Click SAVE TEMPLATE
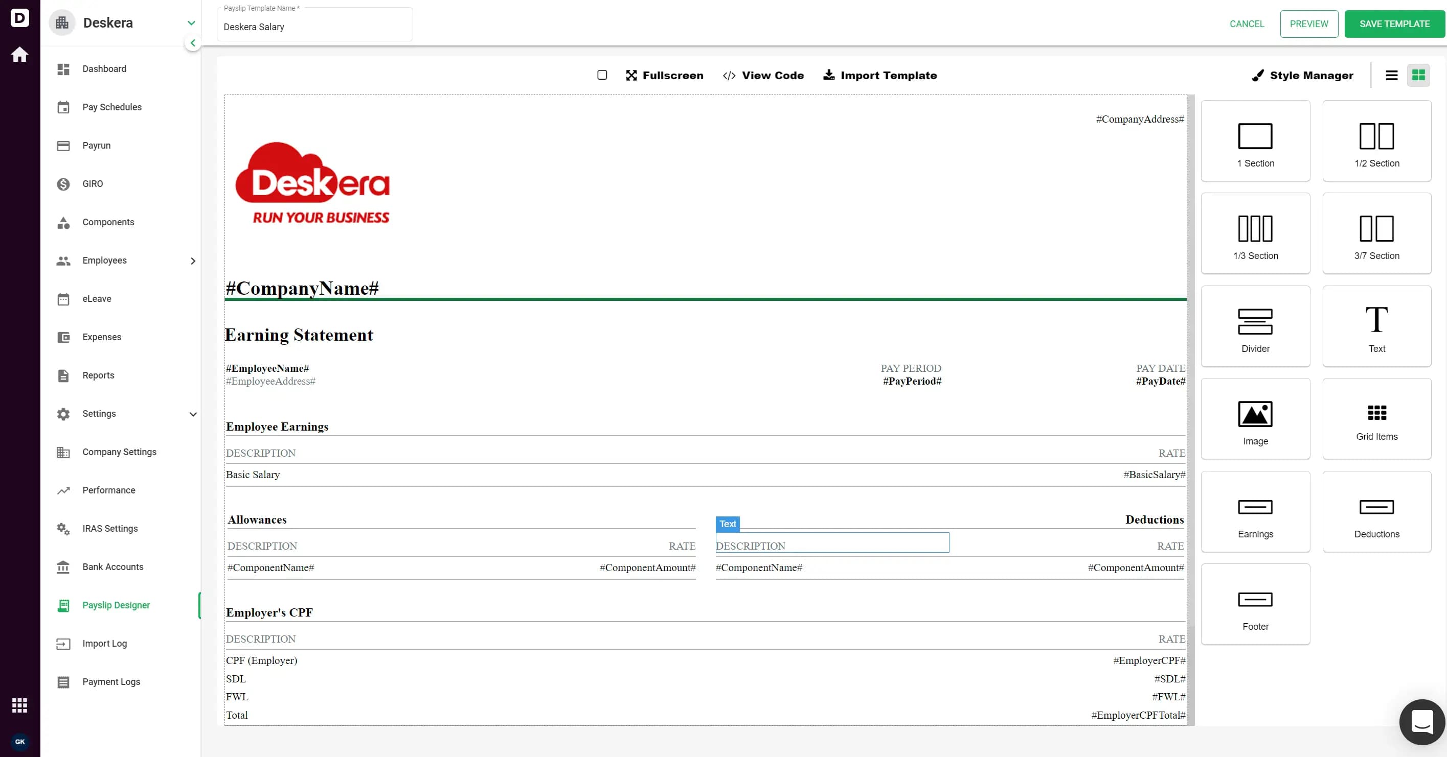 click(x=1394, y=23)
